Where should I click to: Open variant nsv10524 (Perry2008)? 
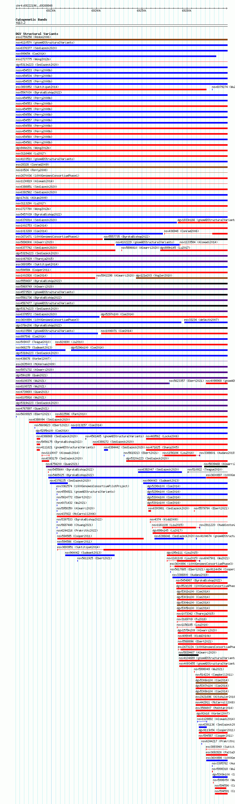pos(31,170)
